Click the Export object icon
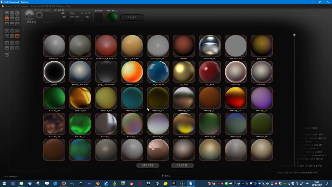The width and height of the screenshot is (332, 187). 17,43
